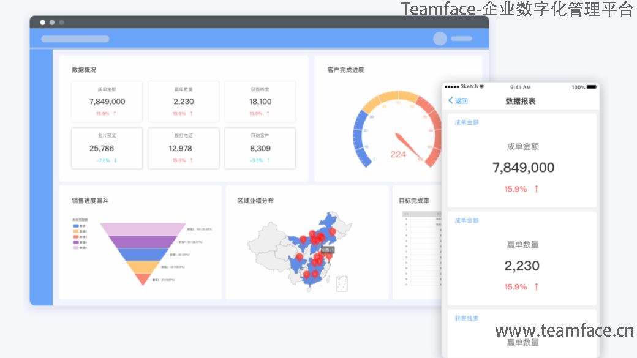Open the 名片预览 25,786 card

(x=107, y=148)
